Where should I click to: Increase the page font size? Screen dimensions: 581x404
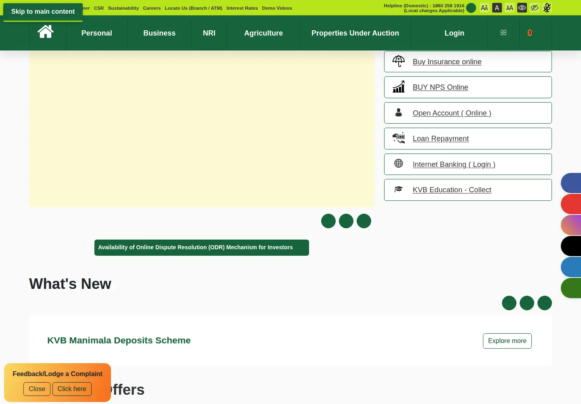coord(510,8)
